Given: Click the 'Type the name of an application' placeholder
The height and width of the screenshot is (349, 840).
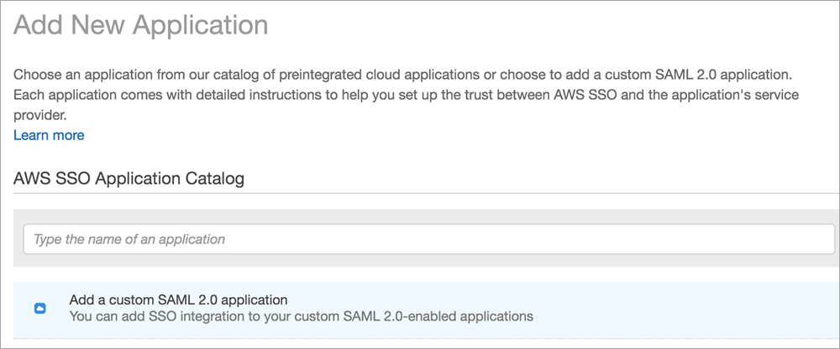Looking at the screenshot, I should [x=129, y=239].
